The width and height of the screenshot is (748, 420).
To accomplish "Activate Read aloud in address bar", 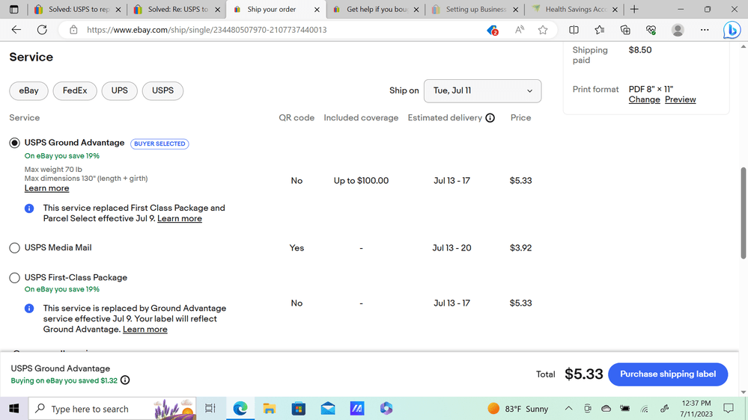I will pos(520,30).
